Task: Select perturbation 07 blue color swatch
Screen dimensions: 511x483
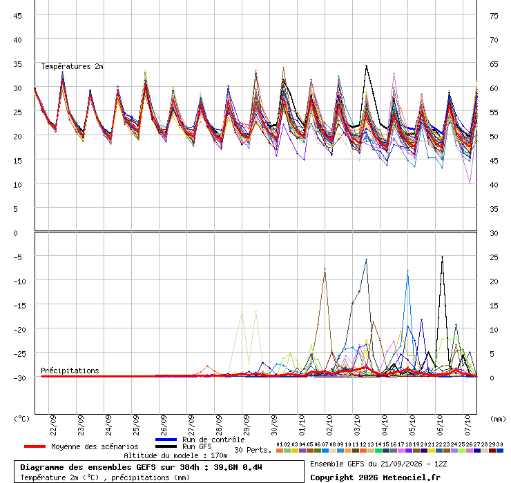Action: point(325,451)
